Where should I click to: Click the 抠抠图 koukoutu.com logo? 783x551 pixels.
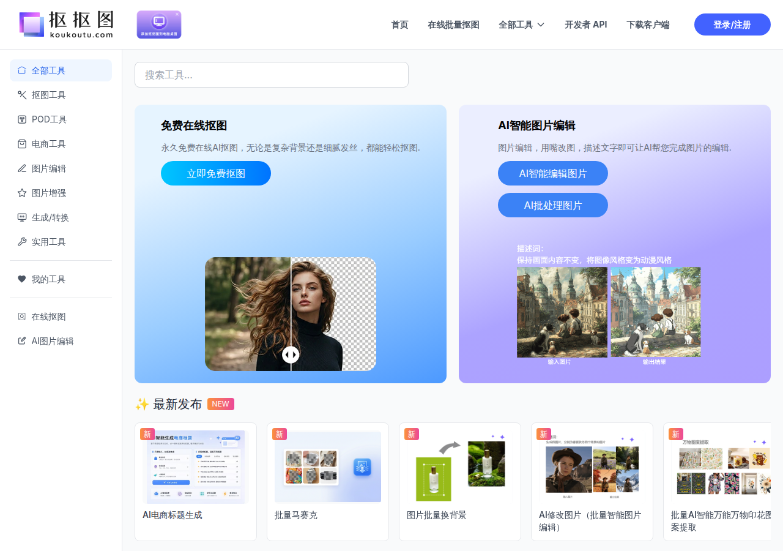tap(66, 24)
